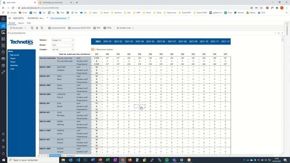Expand the Enable undo dropdown arrow
Screen dimensions: 290x163
tap(133, 28)
